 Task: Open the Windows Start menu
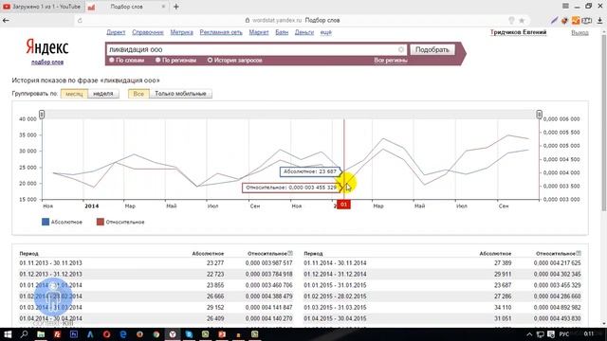8,334
